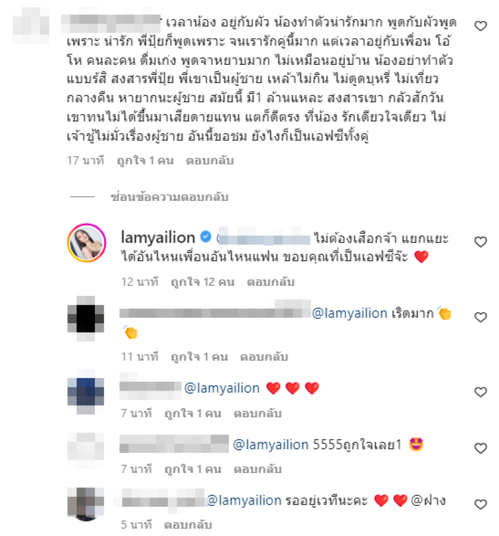499x536 pixels.
Task: Open the lamyailion username link
Action: point(158,237)
